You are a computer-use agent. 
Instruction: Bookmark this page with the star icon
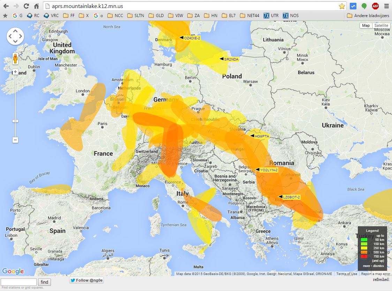342,6
